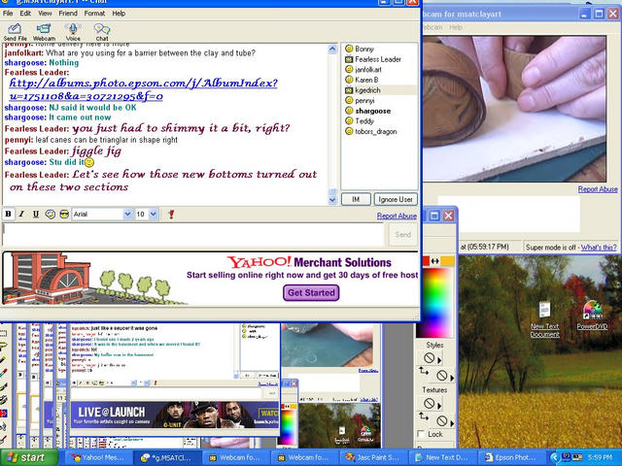This screenshot has height=466, width=622.
Task: Swap Styles with the arrow icon
Action: coord(424,371)
